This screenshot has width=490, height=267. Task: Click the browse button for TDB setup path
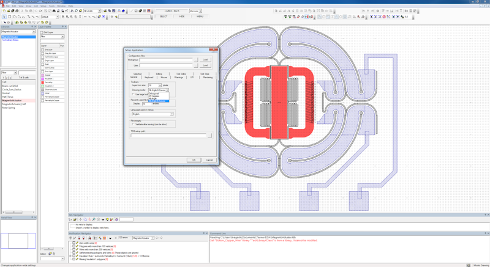point(209,136)
